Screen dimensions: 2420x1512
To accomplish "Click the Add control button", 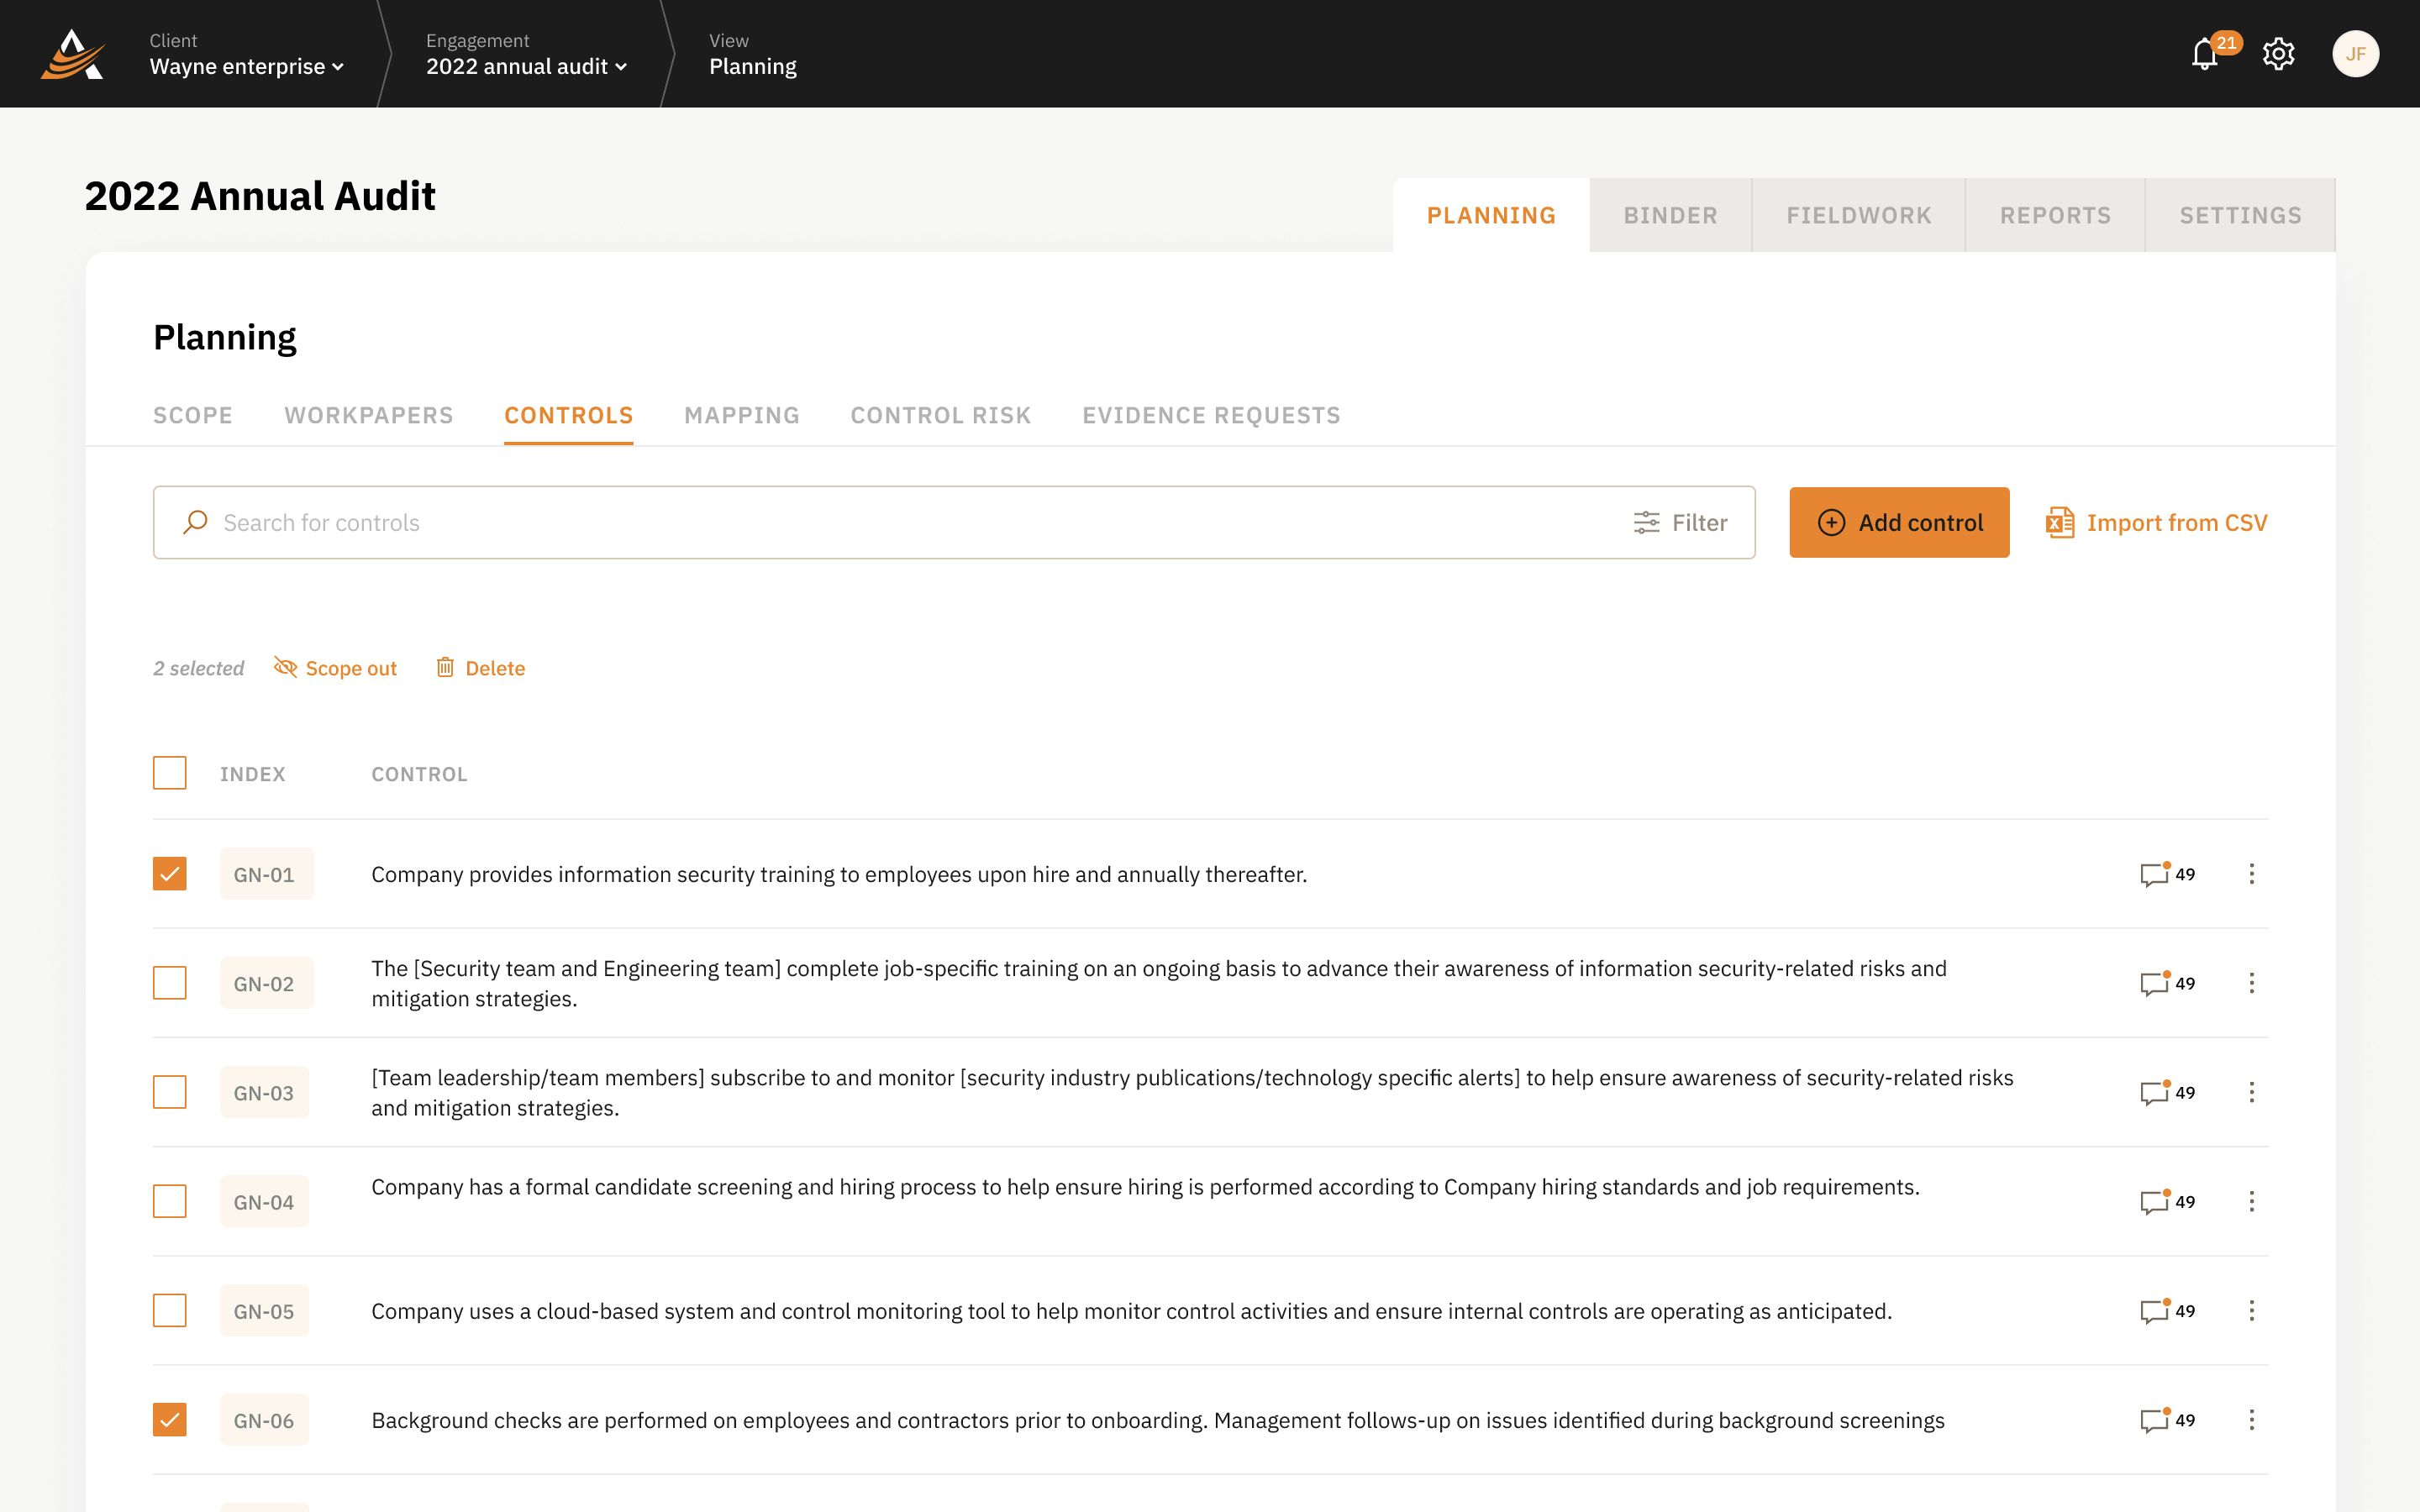I will point(1899,522).
